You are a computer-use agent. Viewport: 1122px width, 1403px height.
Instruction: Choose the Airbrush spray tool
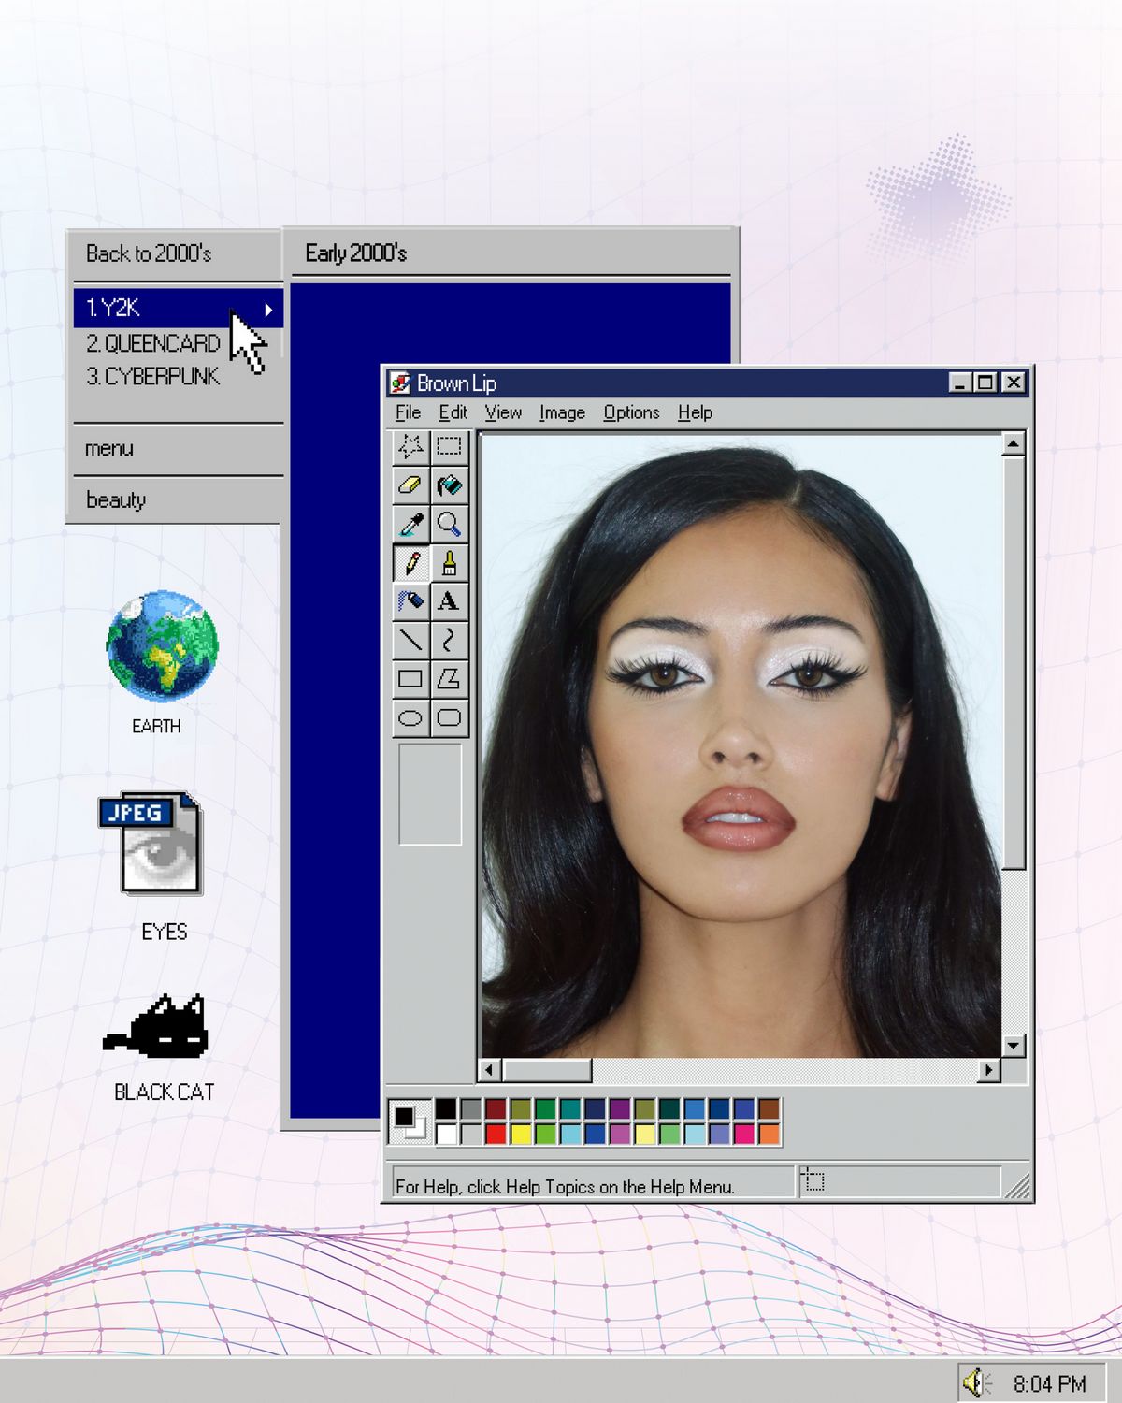coord(410,601)
